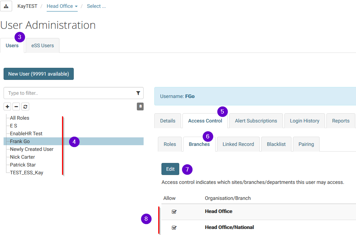Switch to the Linked Record sub-tab
356x235 pixels.
click(238, 144)
